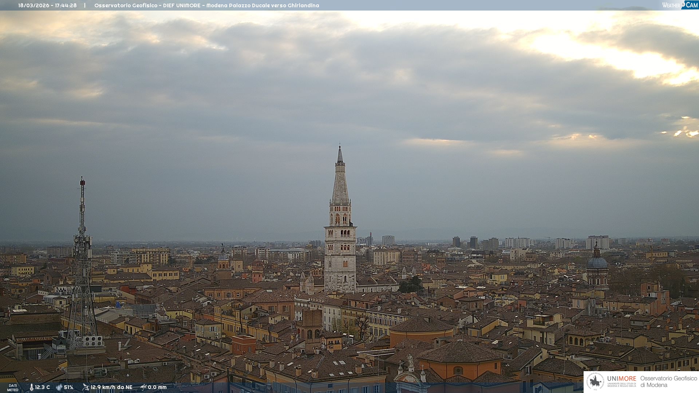
Task: Click the Ghirlandina bell tower spire
Action: [x=340, y=182]
